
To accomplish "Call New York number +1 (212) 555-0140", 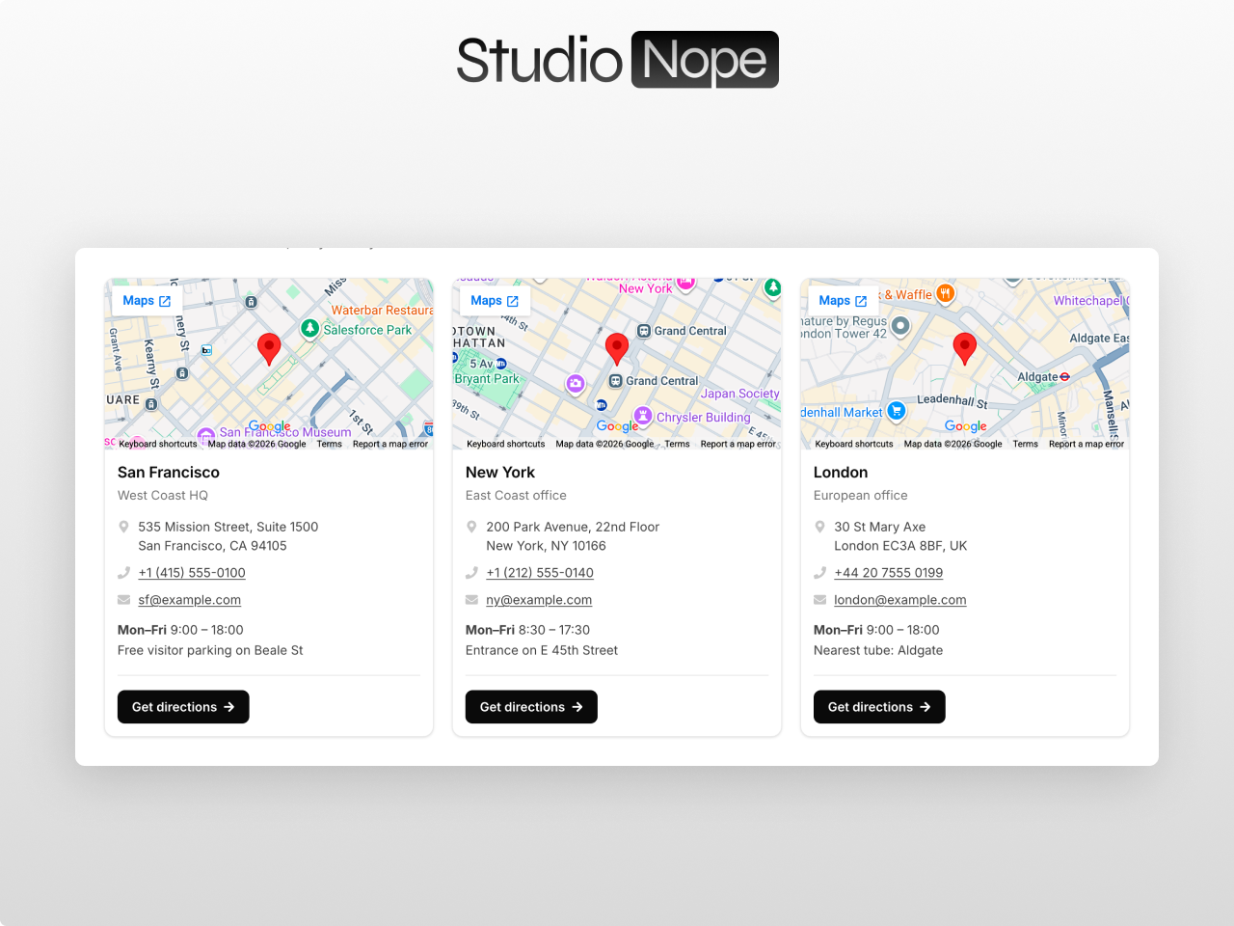I will (540, 573).
